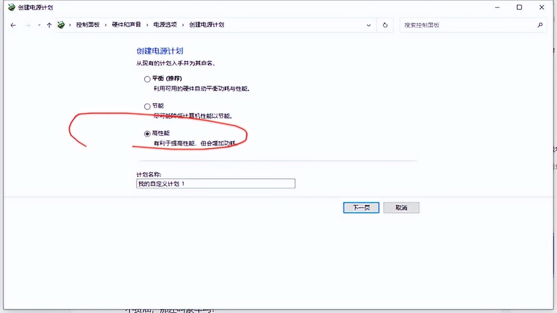This screenshot has height=313, width=557.
Task: Navigate to 电源选项 via the breadcrumb
Action: click(x=165, y=25)
